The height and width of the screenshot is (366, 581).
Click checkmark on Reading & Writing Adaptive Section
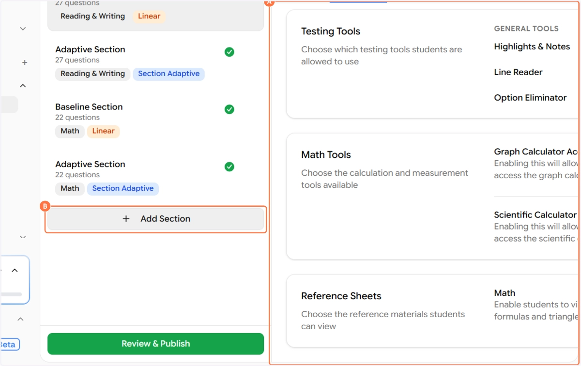(x=229, y=52)
